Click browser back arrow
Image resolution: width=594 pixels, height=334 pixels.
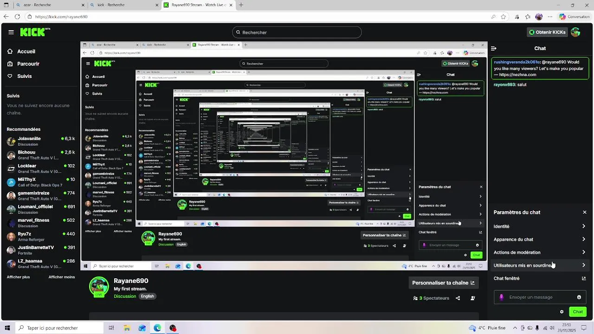click(6, 17)
